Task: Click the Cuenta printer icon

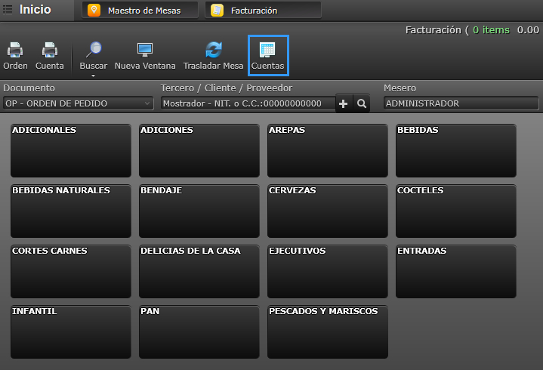Action: (x=50, y=50)
